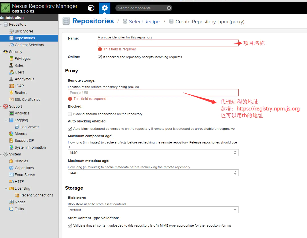Click the Nodes icon
Image resolution: width=307 pixels, height=238 pixels.
pyautogui.click(x=11, y=202)
